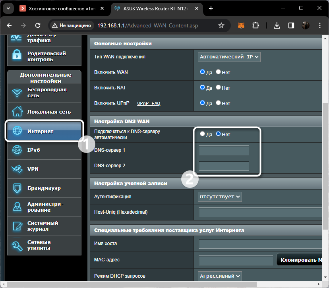The height and width of the screenshot is (288, 329).
Task: Expand the DHCP request mode dropdown
Action: click(x=220, y=276)
